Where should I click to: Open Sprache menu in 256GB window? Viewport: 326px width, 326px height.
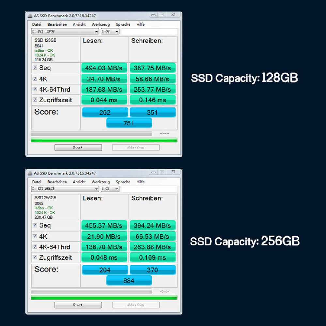click(123, 182)
